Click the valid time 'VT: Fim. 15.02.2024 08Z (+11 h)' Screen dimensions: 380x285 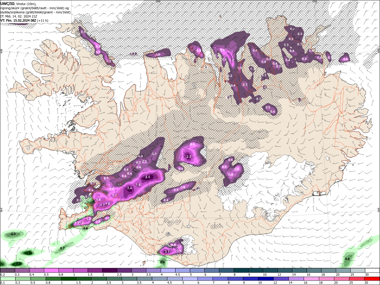[x=24, y=20]
